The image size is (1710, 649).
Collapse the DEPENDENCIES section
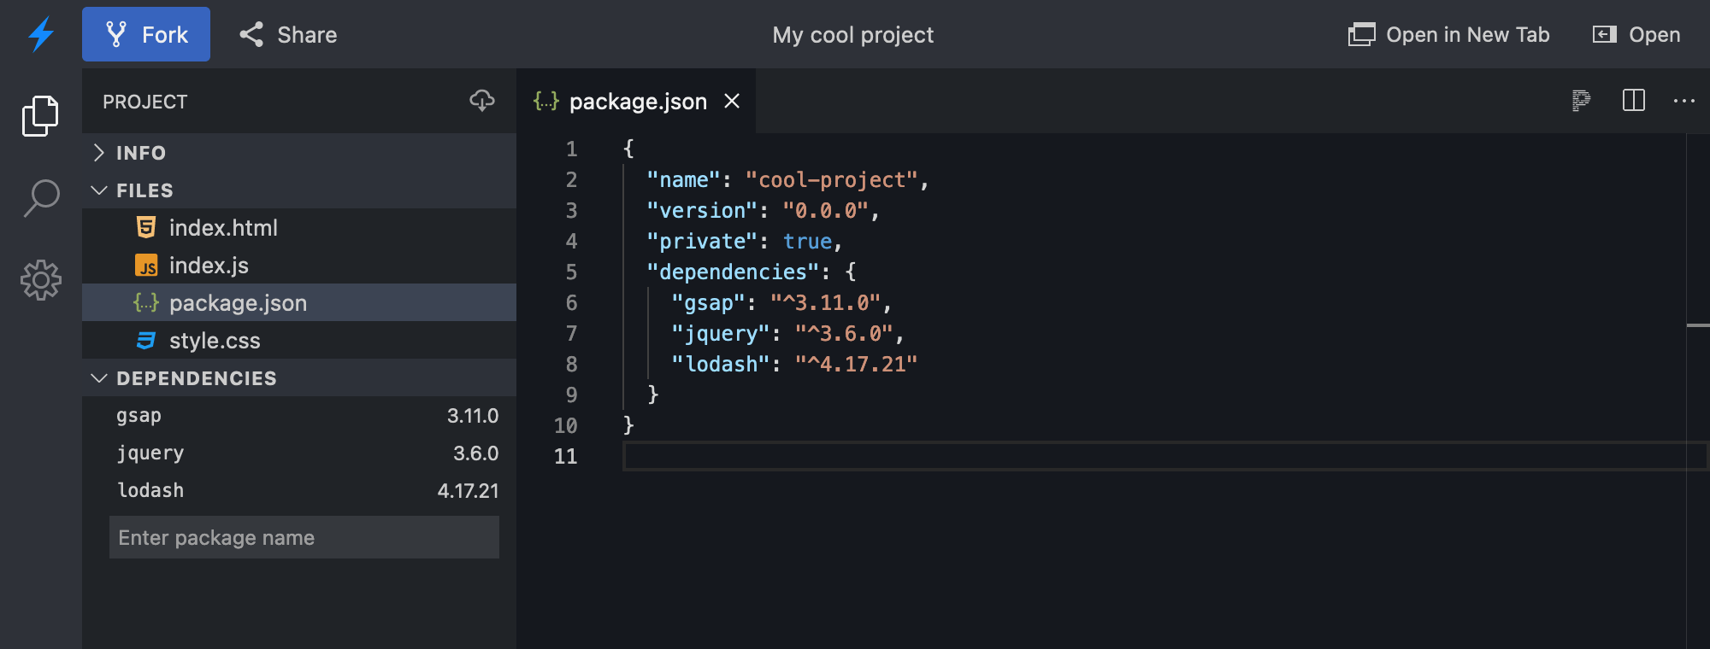tap(196, 378)
